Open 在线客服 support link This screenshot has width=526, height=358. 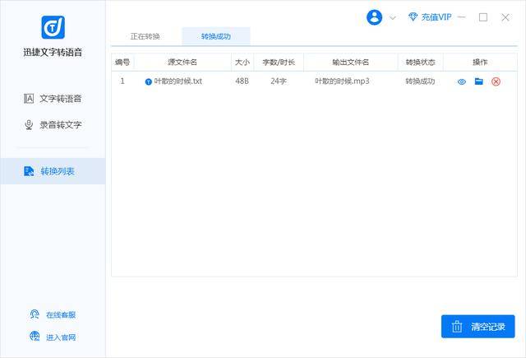coord(60,315)
